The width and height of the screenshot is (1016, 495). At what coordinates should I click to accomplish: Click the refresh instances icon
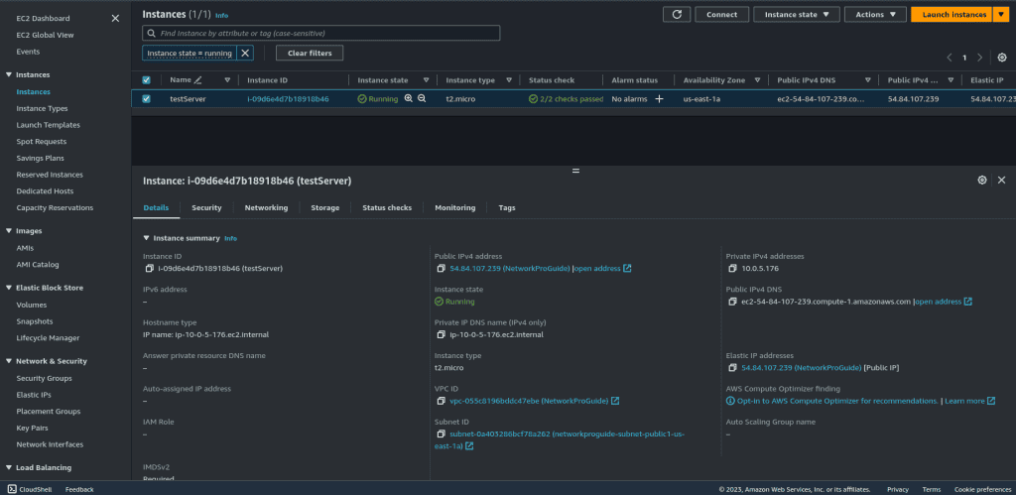click(677, 14)
